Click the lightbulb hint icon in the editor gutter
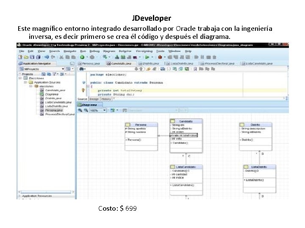 click(x=83, y=90)
